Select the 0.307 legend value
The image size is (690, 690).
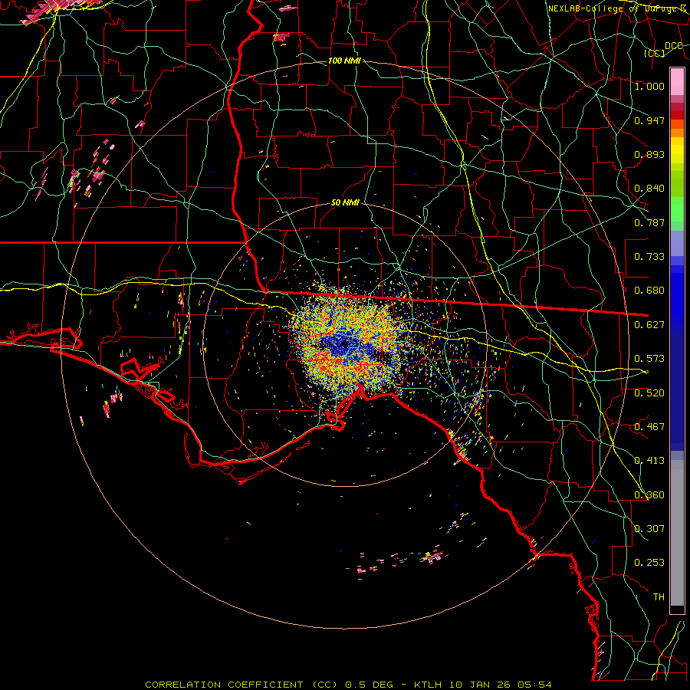pos(649,528)
